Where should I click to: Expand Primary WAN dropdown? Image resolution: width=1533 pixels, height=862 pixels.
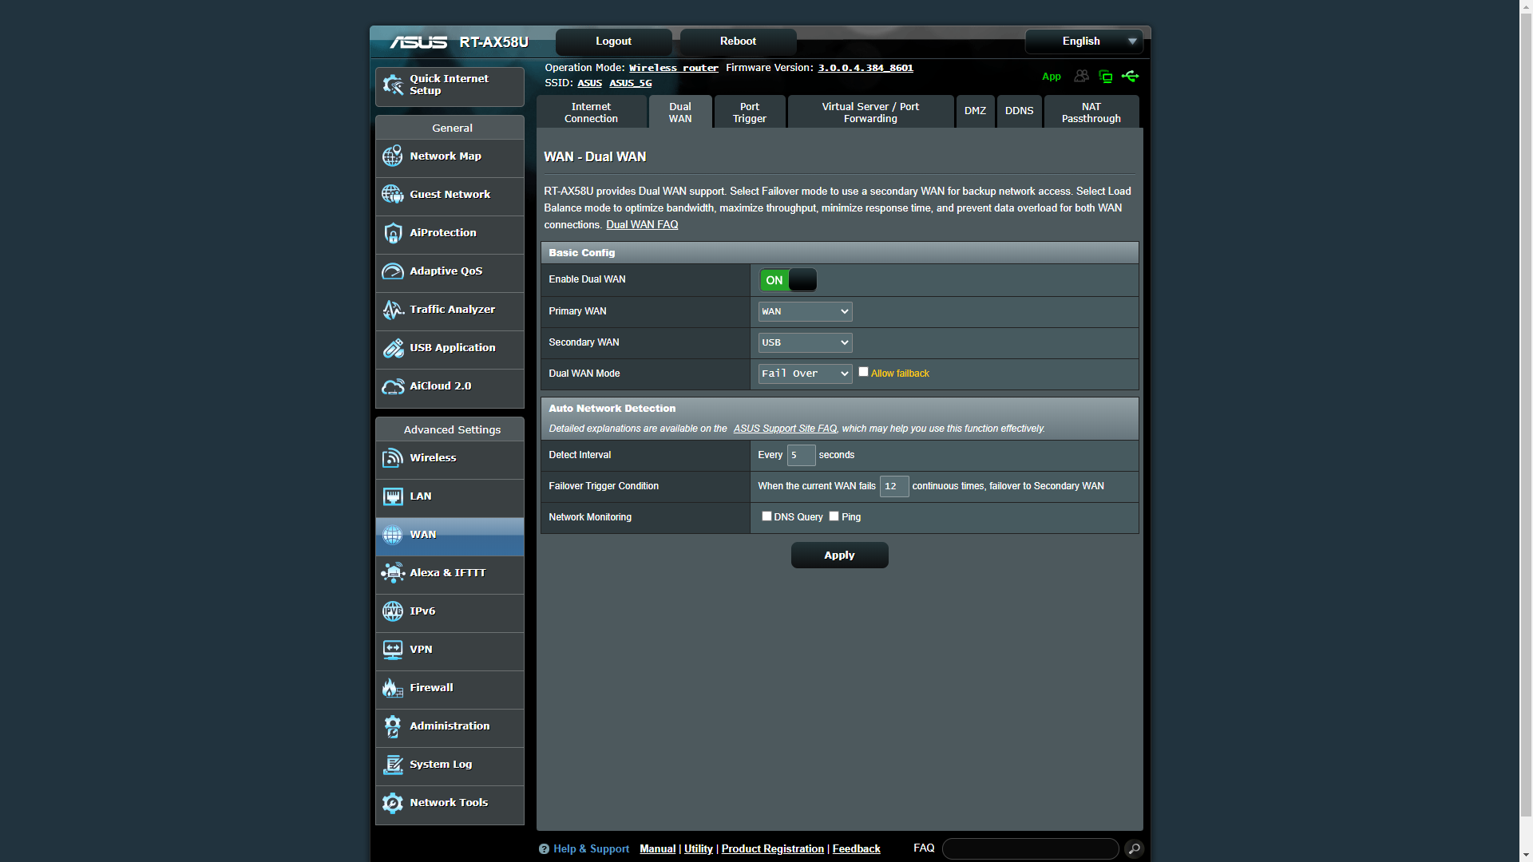click(804, 310)
